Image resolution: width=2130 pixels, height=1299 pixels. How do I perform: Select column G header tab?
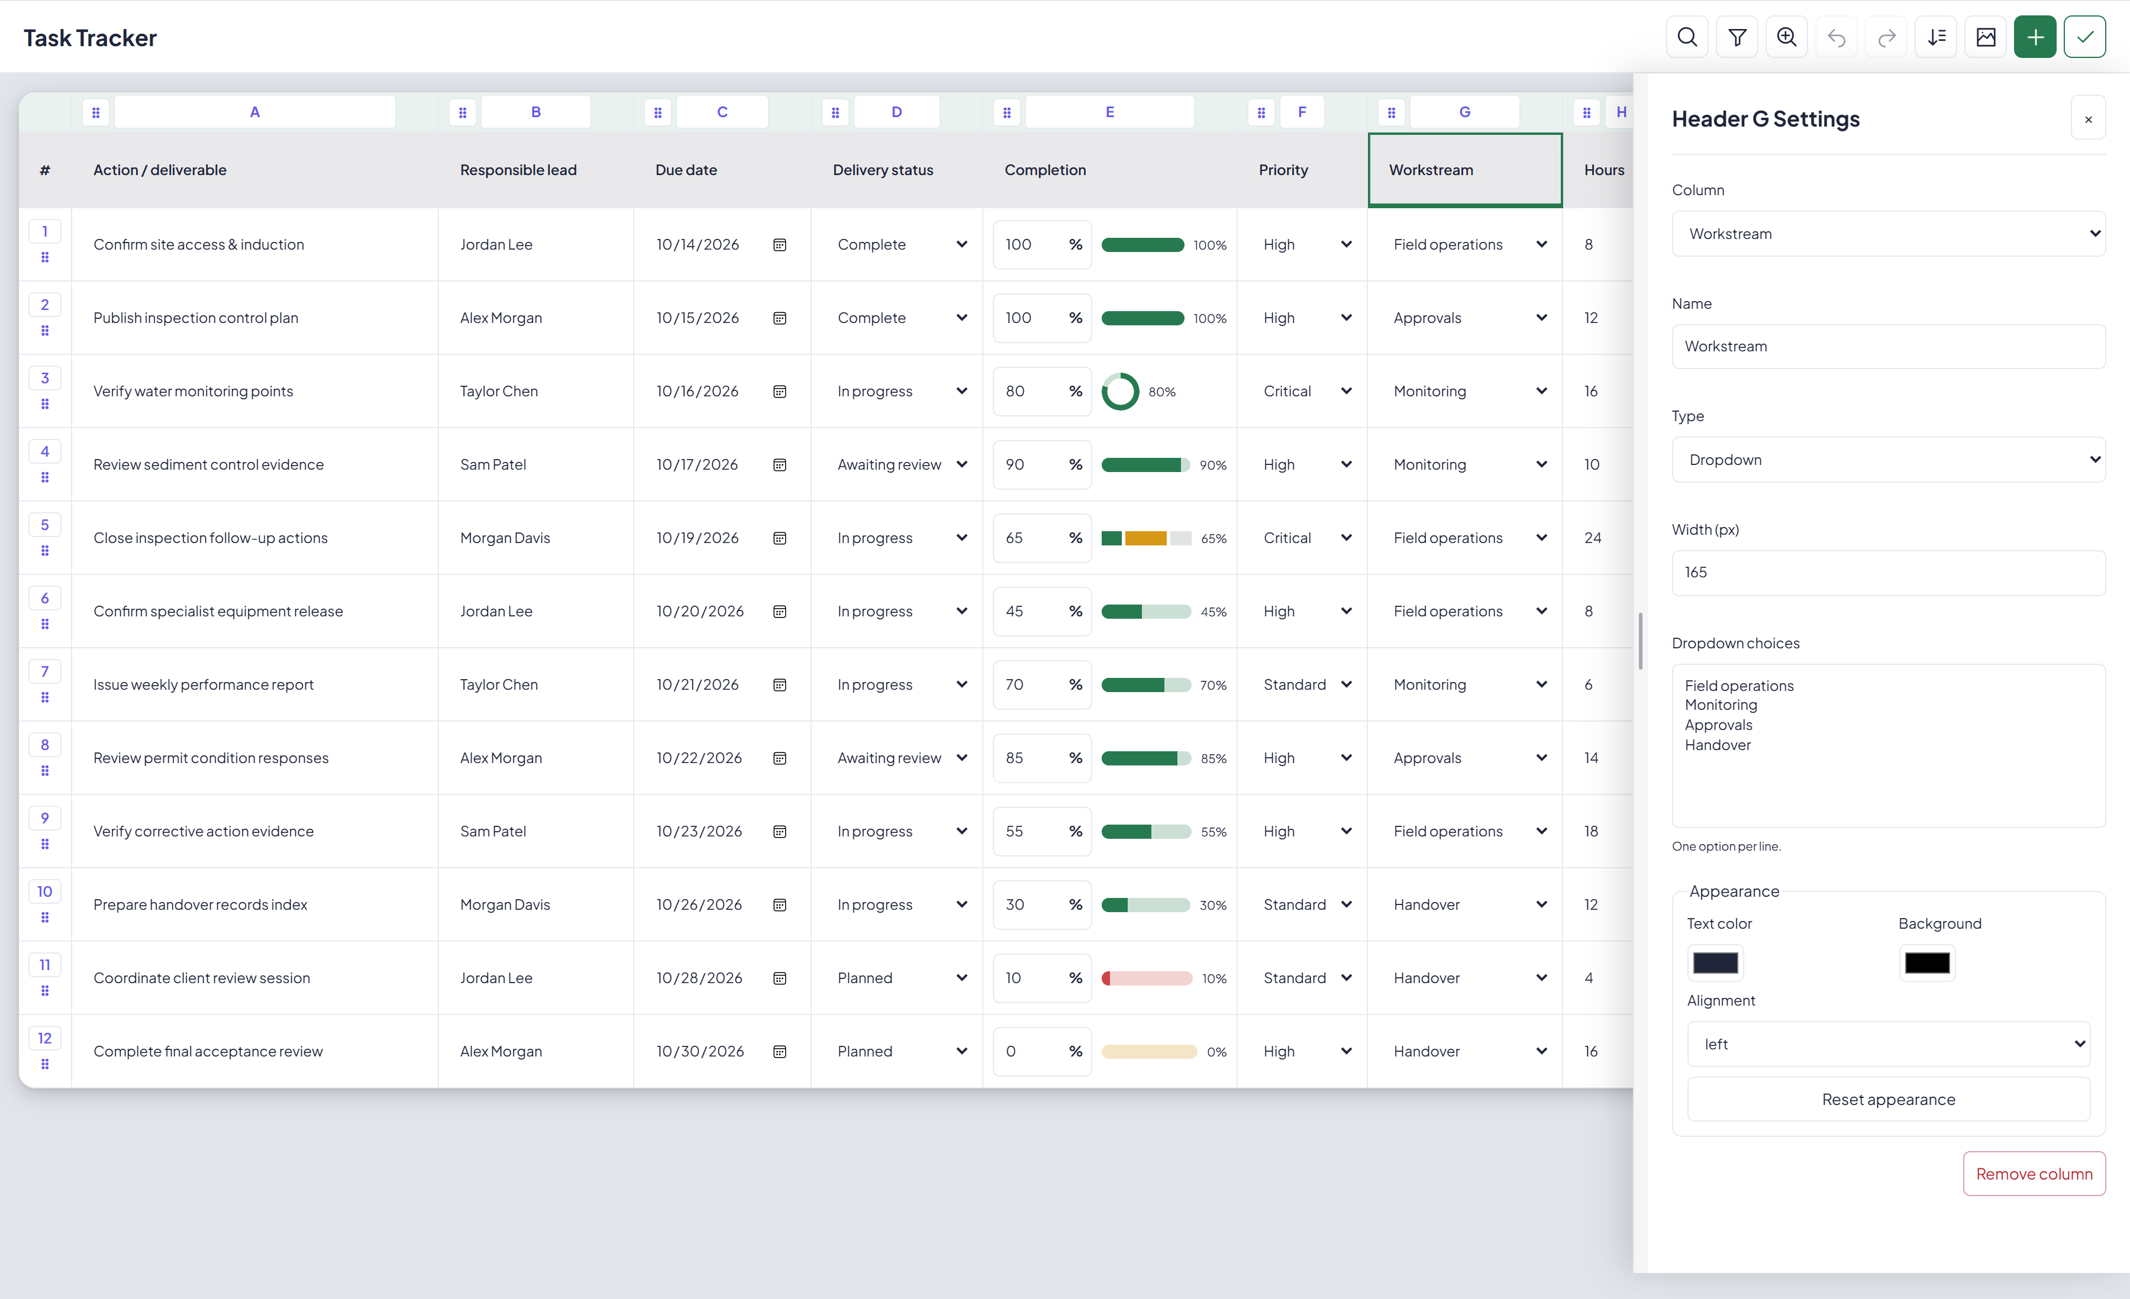[1464, 112]
